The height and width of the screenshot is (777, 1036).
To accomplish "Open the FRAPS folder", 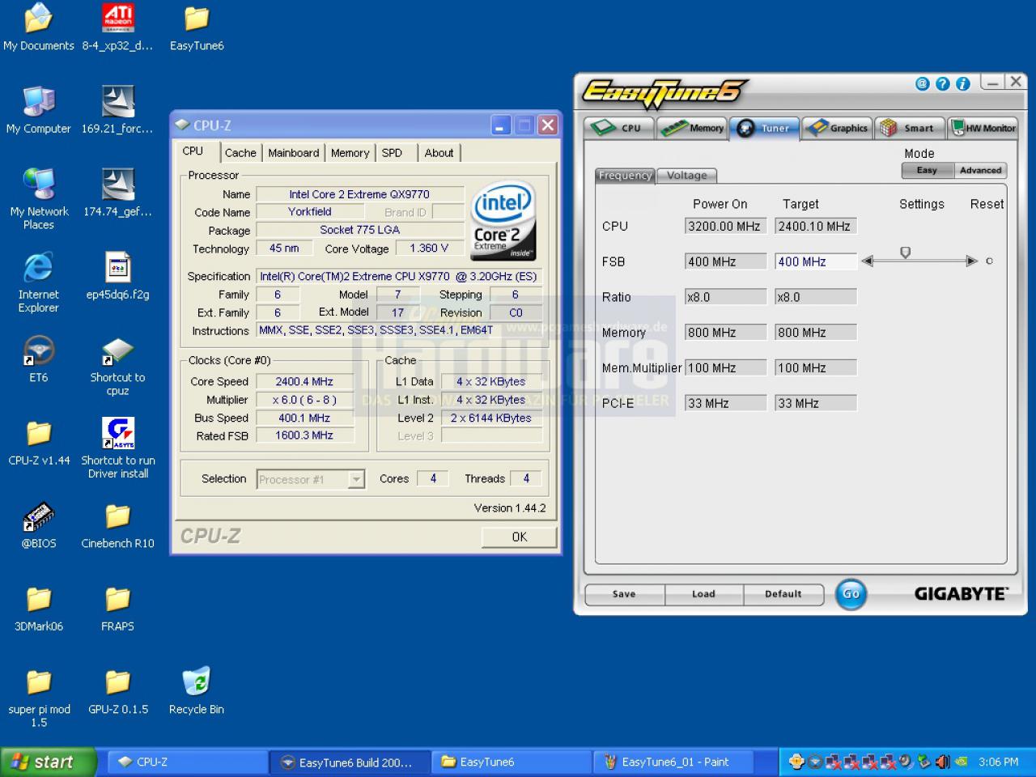I will click(117, 609).
